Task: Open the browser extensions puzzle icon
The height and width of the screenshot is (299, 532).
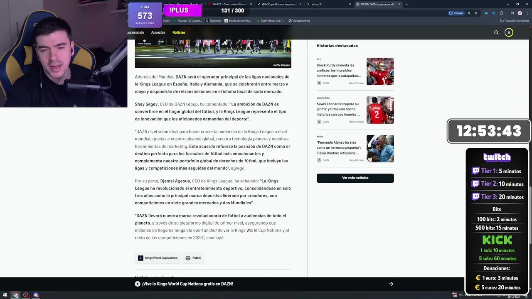Action: tap(501, 13)
